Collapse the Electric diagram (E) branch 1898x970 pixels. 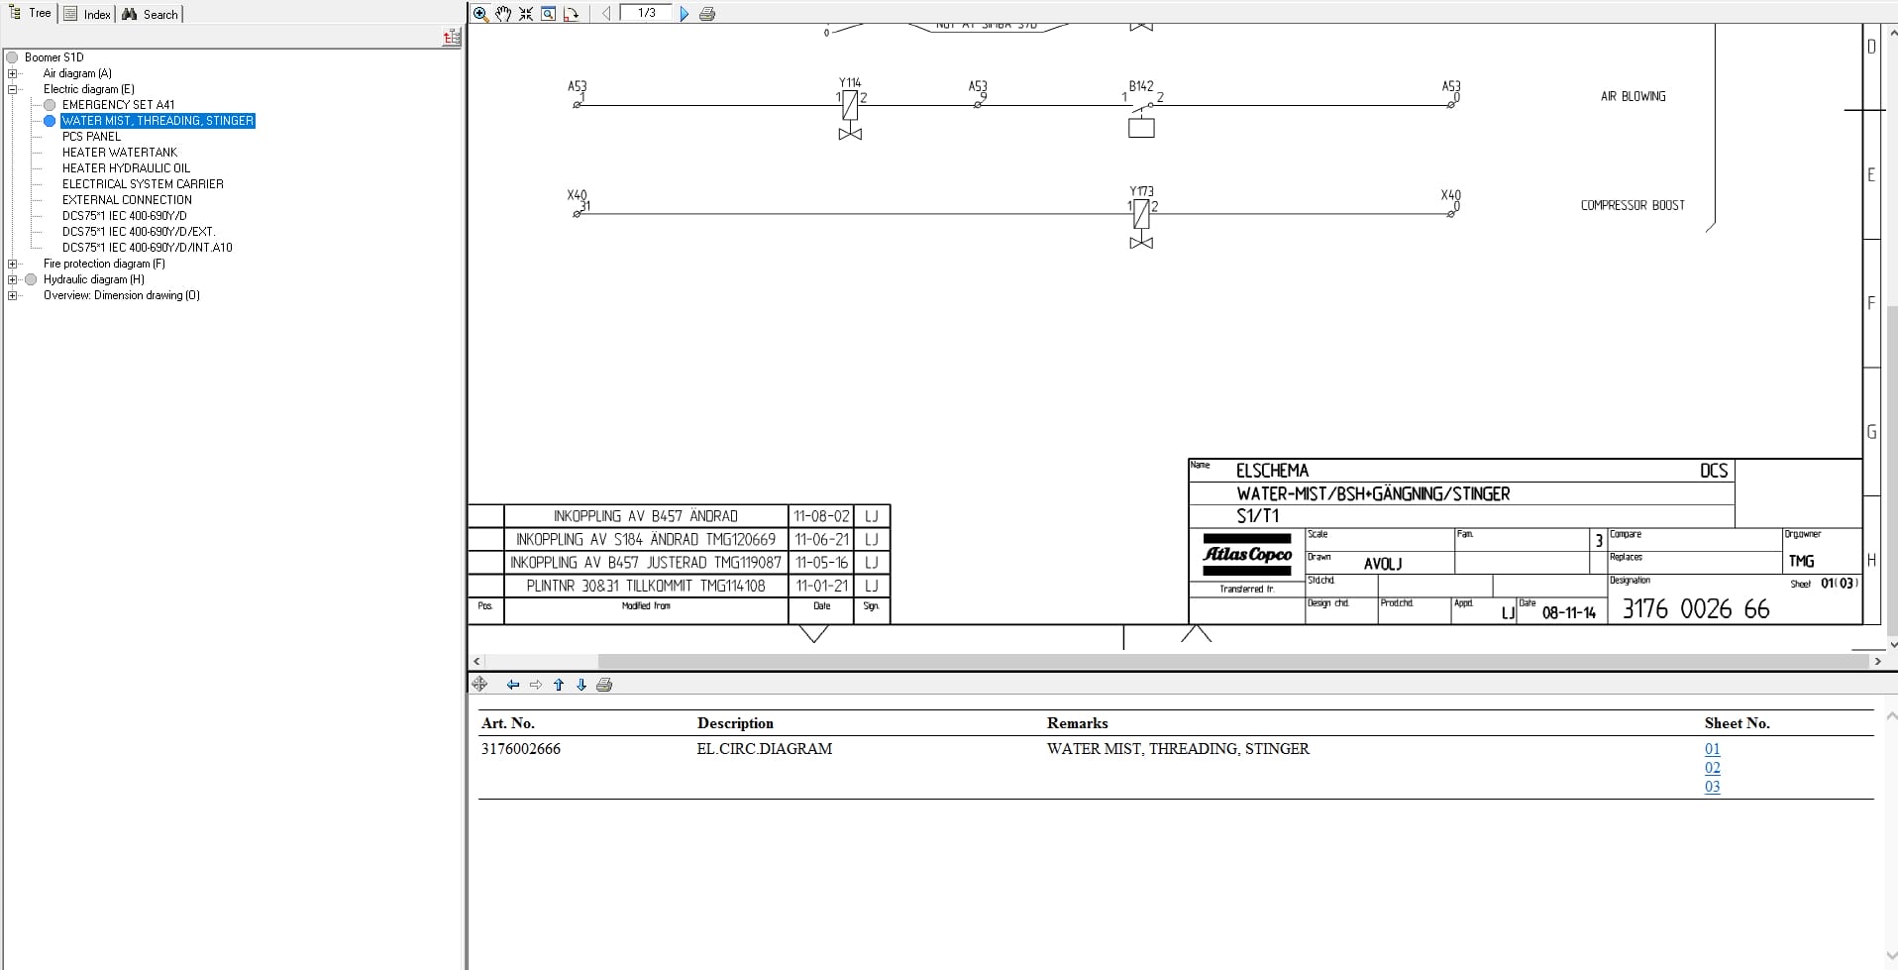coord(12,89)
